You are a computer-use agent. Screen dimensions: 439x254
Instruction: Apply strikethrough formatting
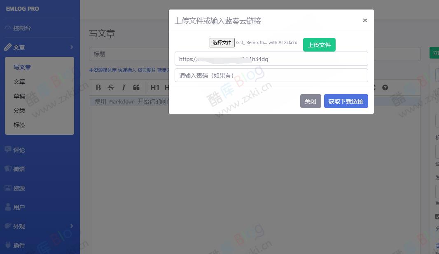coord(111,87)
